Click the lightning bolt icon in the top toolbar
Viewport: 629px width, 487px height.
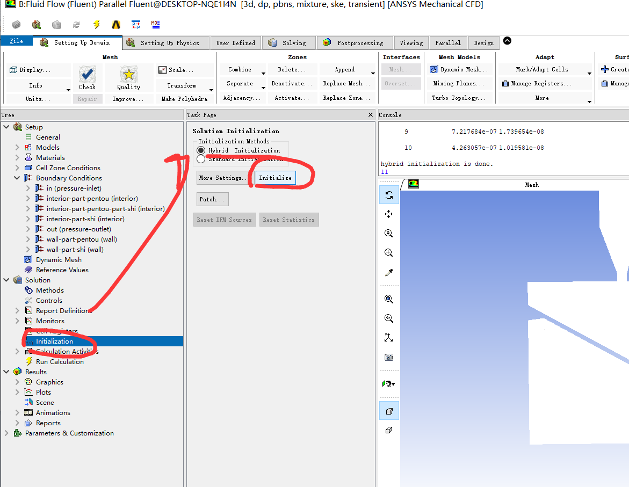96,25
